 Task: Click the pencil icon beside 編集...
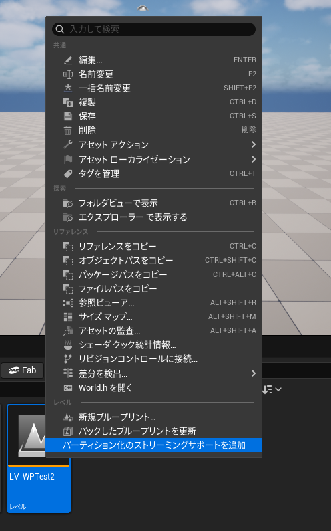point(68,60)
